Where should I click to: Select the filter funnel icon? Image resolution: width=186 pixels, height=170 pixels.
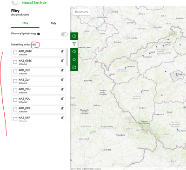(74, 44)
